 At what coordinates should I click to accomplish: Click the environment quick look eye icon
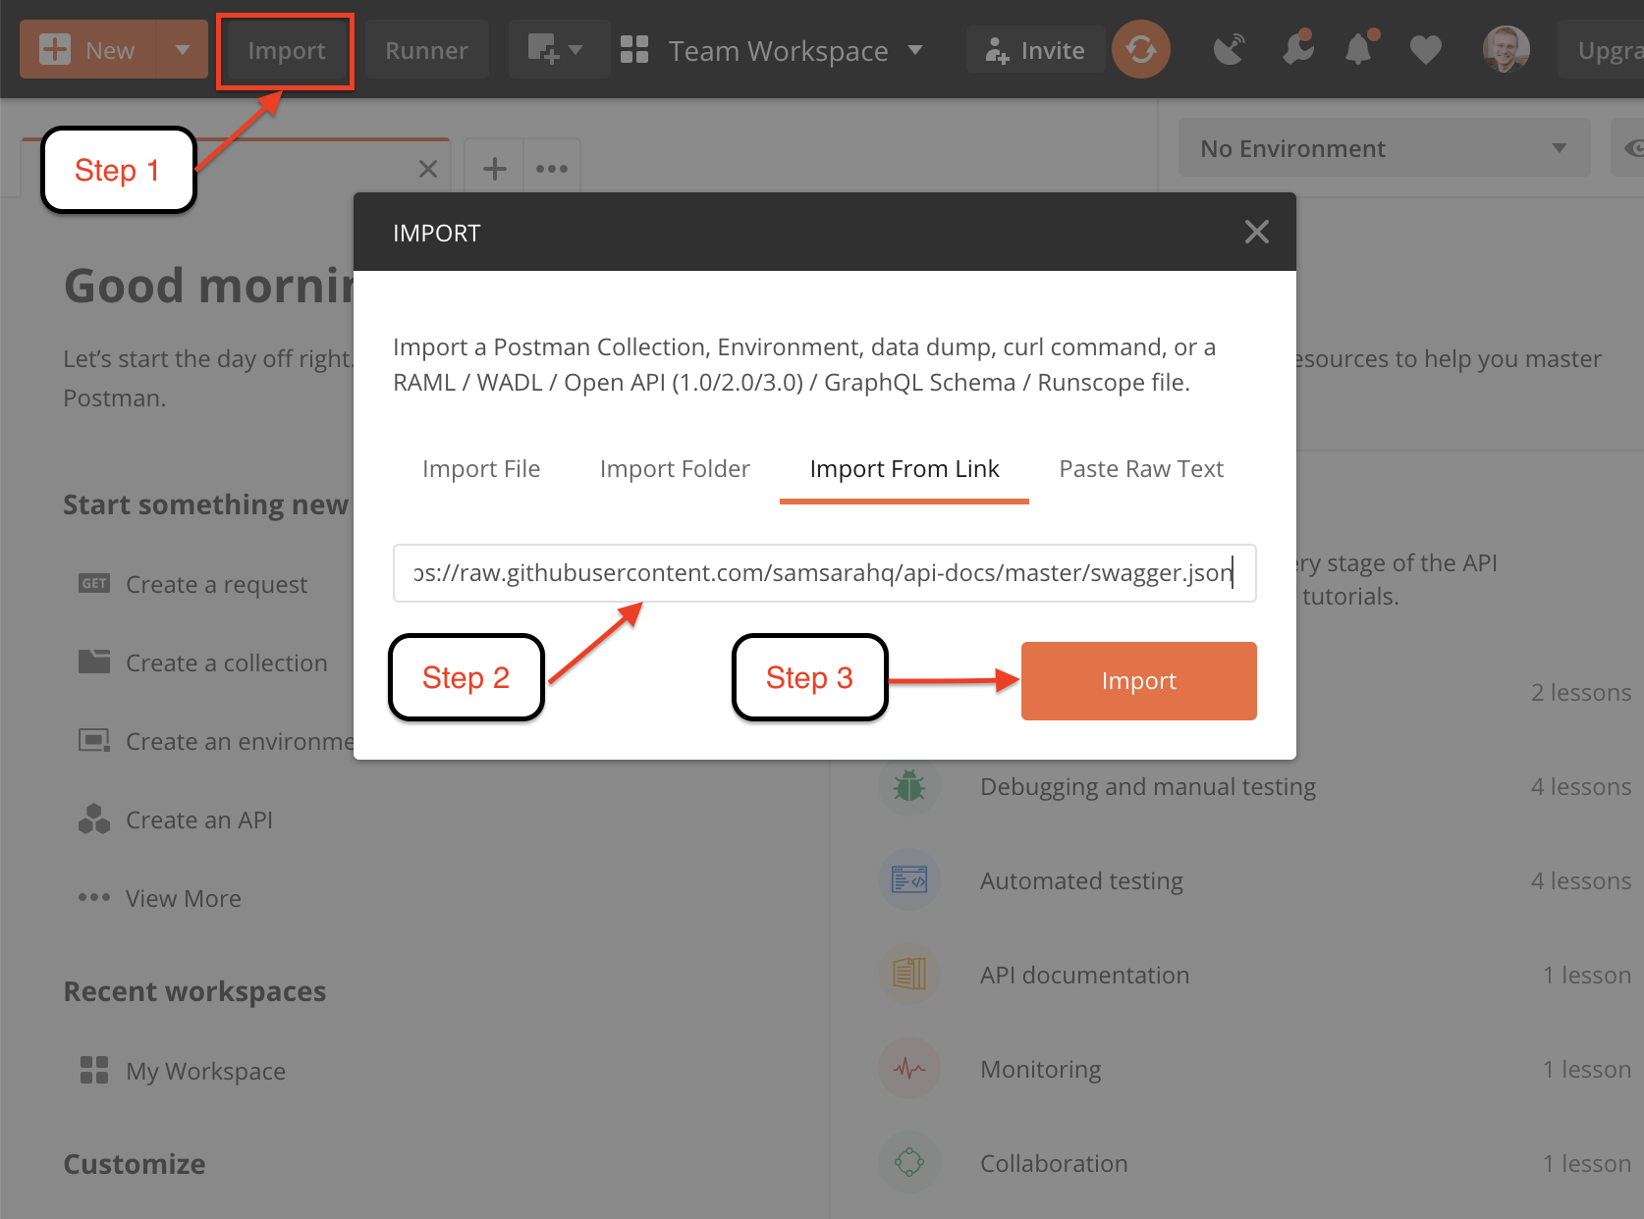point(1630,148)
